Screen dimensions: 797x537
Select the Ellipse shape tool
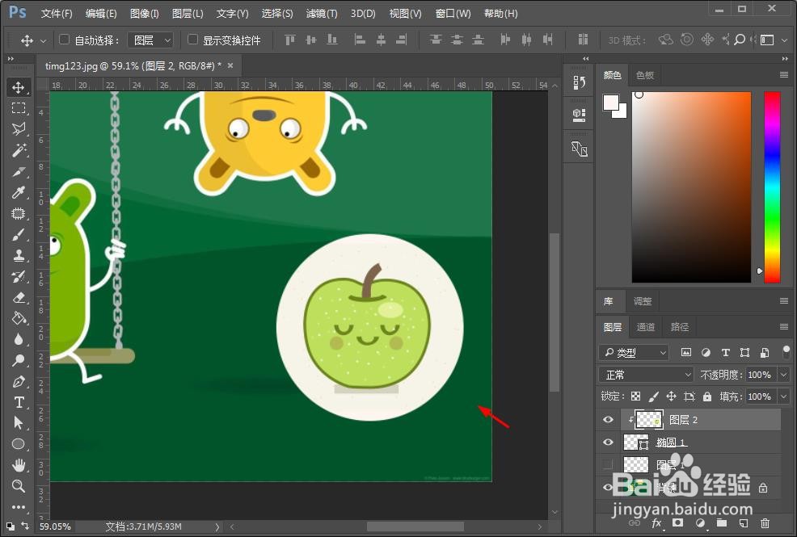tap(19, 444)
